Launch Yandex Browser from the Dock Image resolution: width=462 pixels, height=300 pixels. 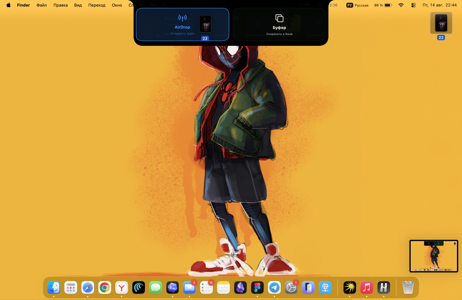(x=122, y=287)
